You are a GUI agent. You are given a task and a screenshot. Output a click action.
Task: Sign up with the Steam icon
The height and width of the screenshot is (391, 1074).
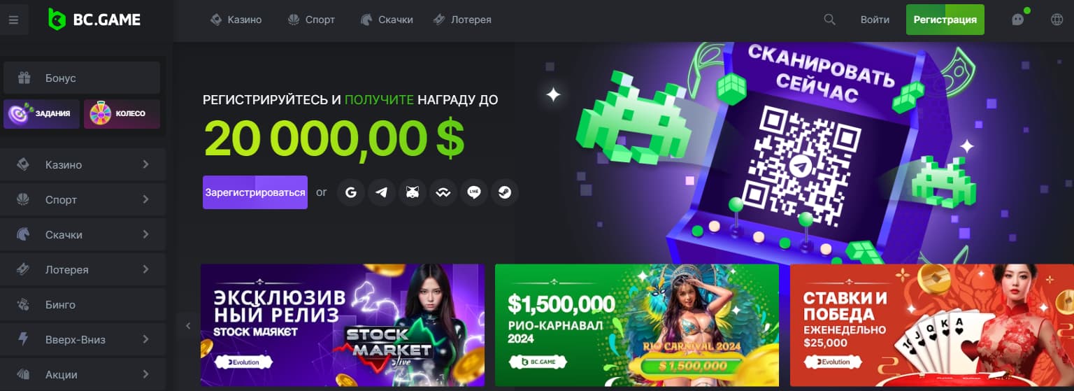[x=505, y=192]
